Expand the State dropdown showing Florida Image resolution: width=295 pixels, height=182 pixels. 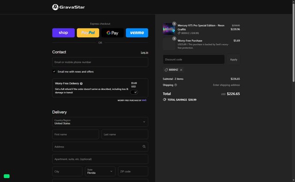pyautogui.click(x=100, y=171)
